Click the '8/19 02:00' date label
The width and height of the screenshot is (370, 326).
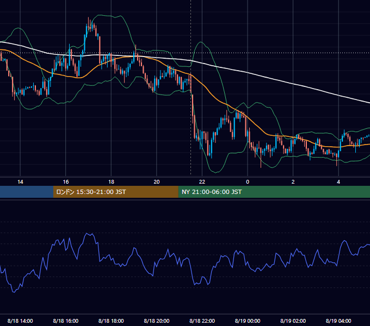click(x=293, y=321)
